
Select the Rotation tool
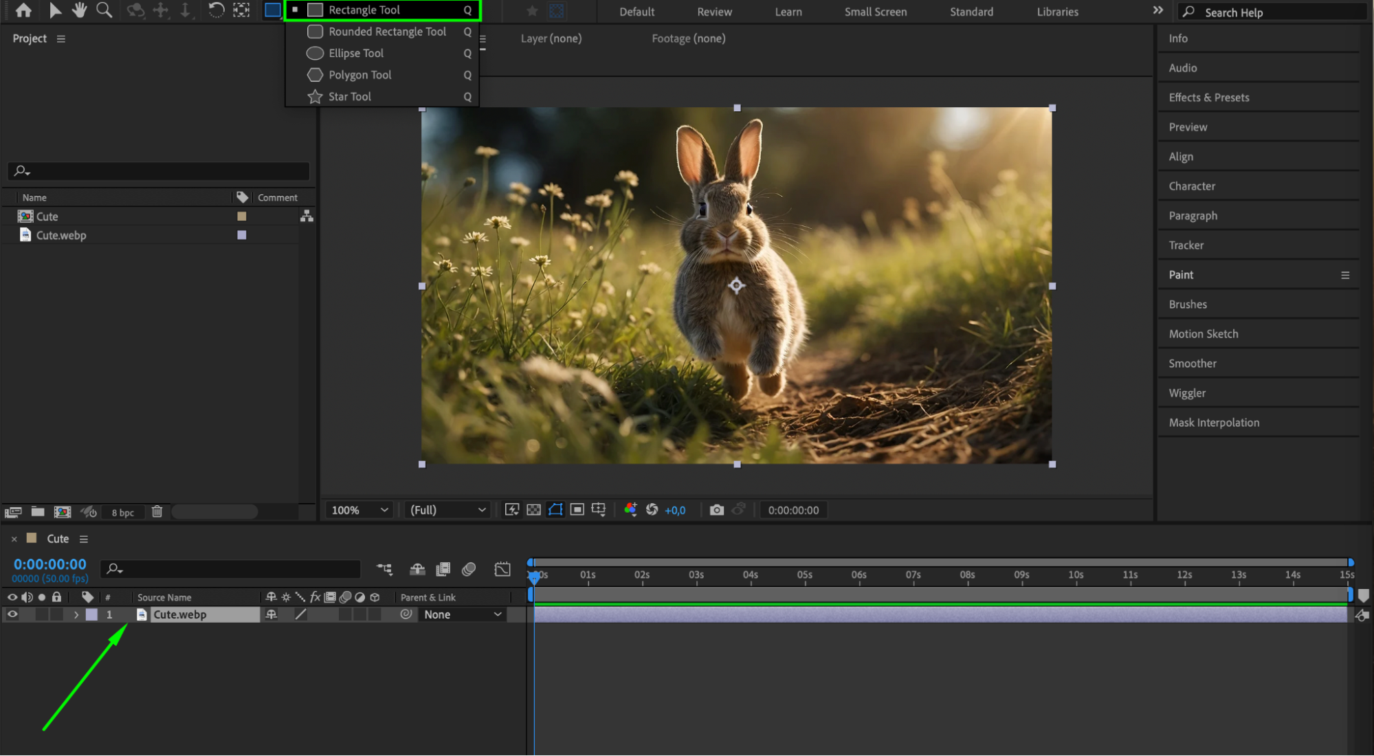pos(216,10)
